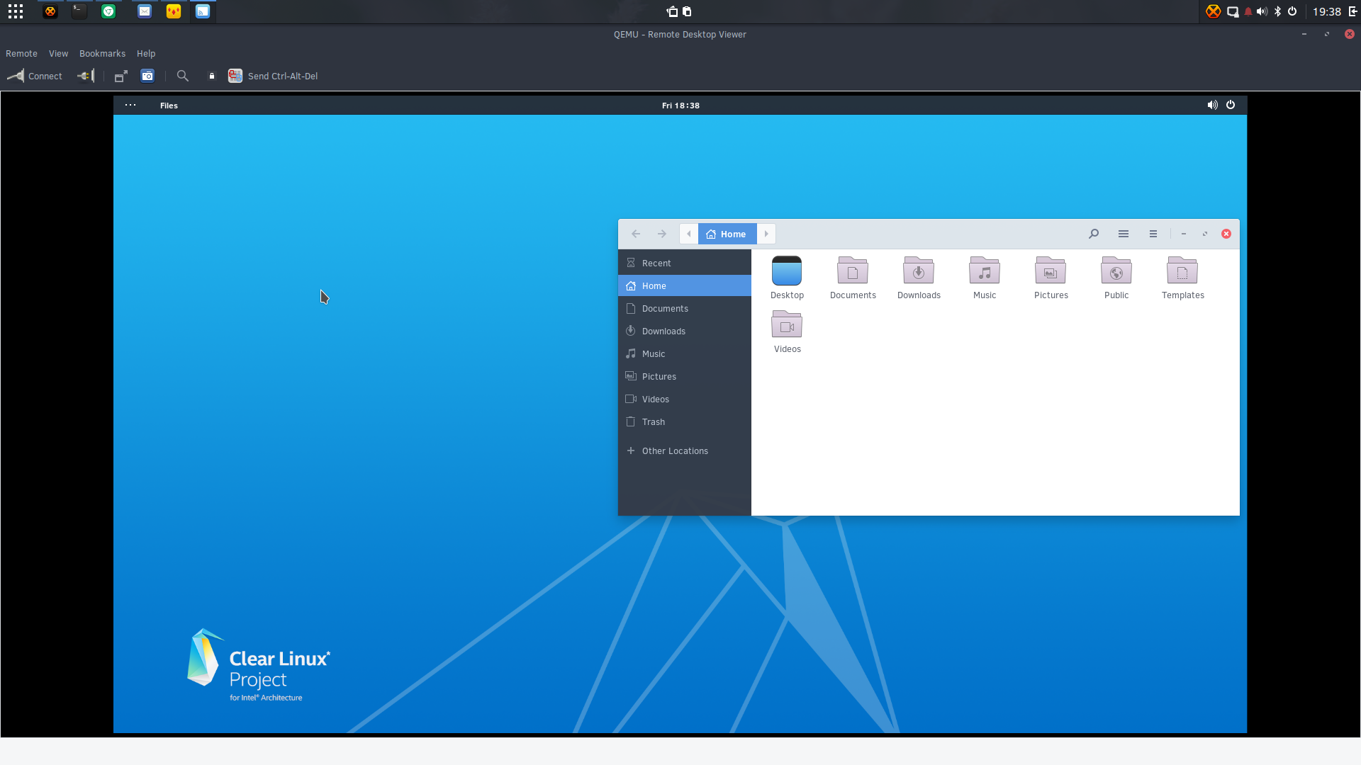Image resolution: width=1361 pixels, height=765 pixels.
Task: Open host volume control in system tray
Action: [x=1262, y=11]
